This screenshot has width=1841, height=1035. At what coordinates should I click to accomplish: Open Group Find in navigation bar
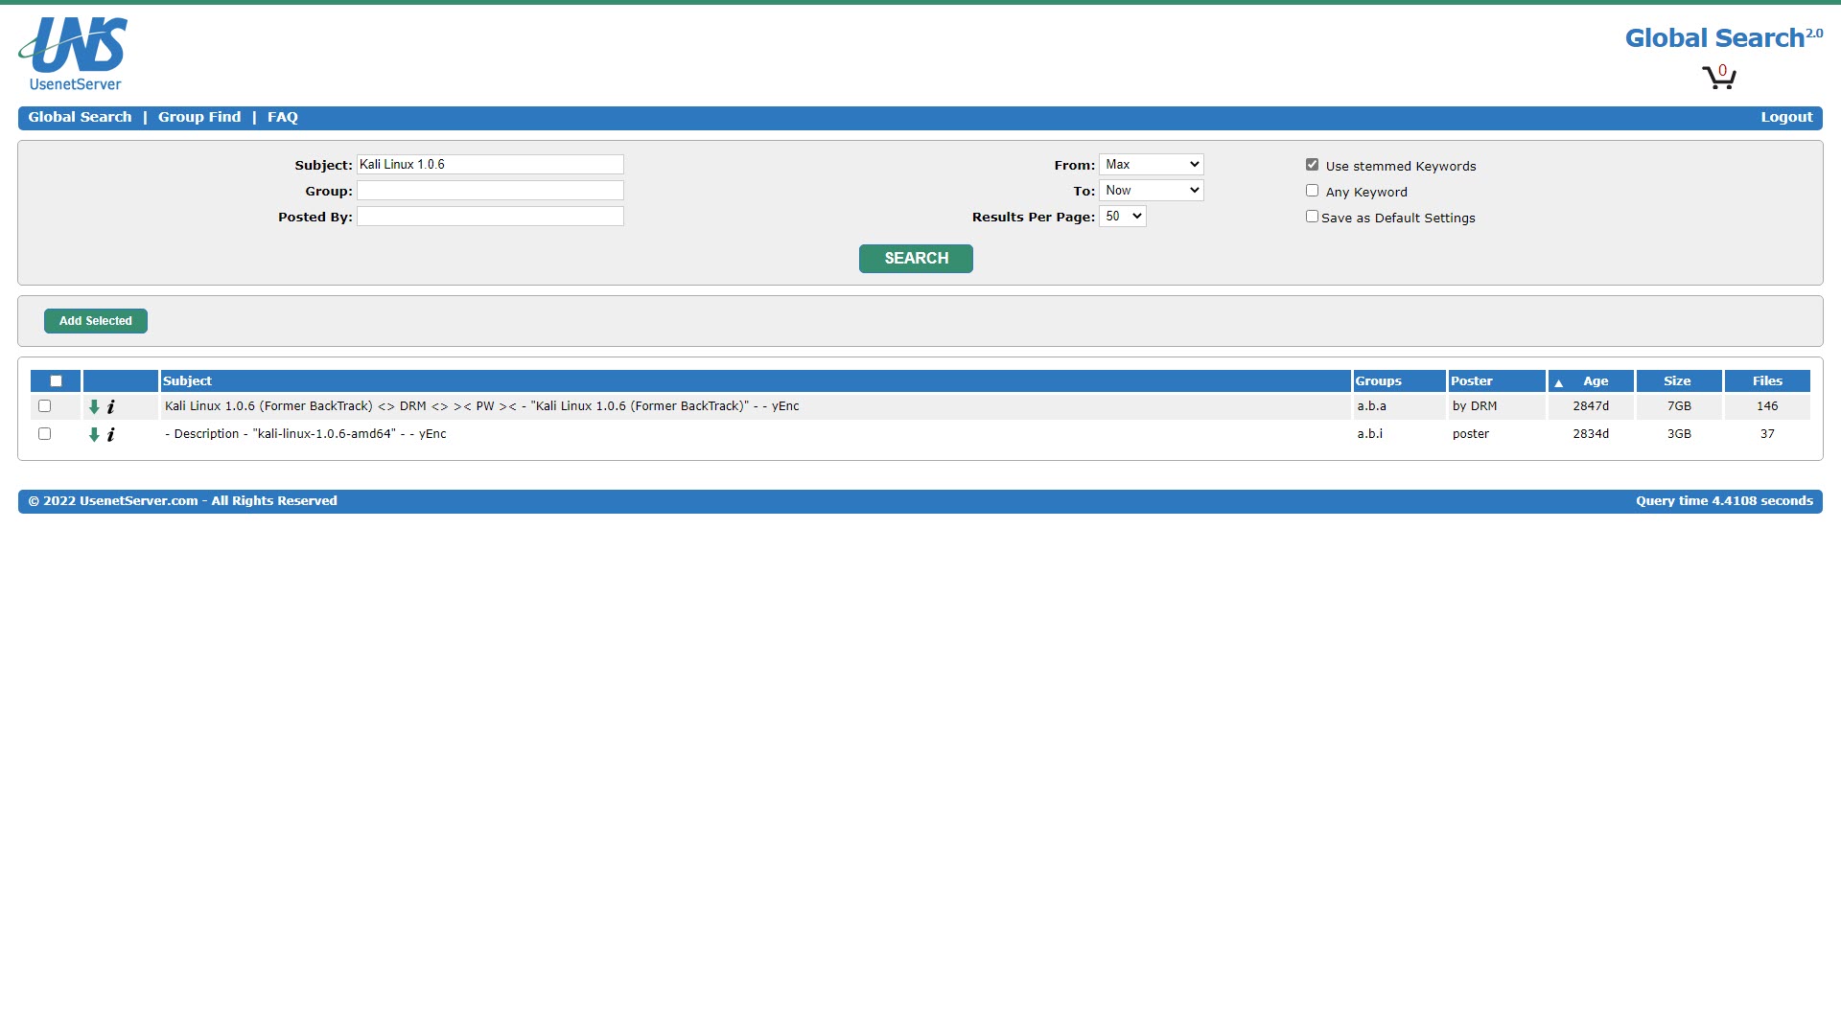(x=199, y=117)
